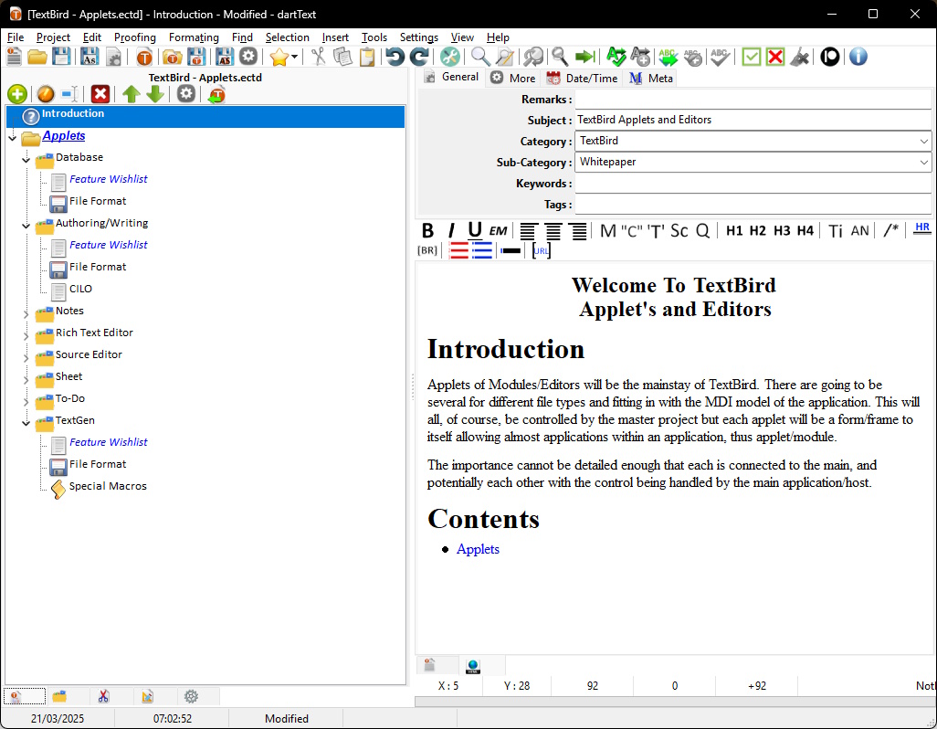Image resolution: width=937 pixels, height=729 pixels.
Task: Insert an H1 heading tag
Action: [734, 230]
